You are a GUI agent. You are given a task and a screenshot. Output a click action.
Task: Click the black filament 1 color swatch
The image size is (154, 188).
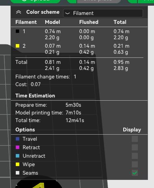17,31
